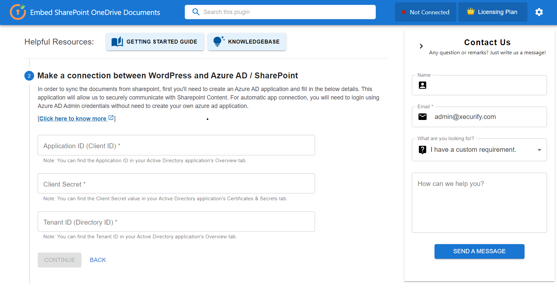Click the 'How can we help you?' textbox
Viewport: 557px width, 288px height.
[479, 203]
